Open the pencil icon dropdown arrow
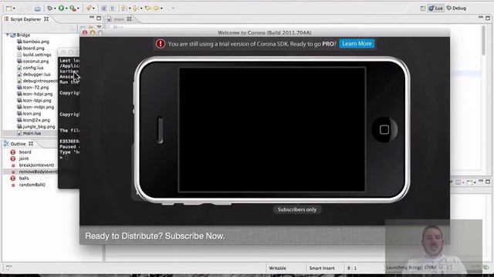 [x=94, y=8]
